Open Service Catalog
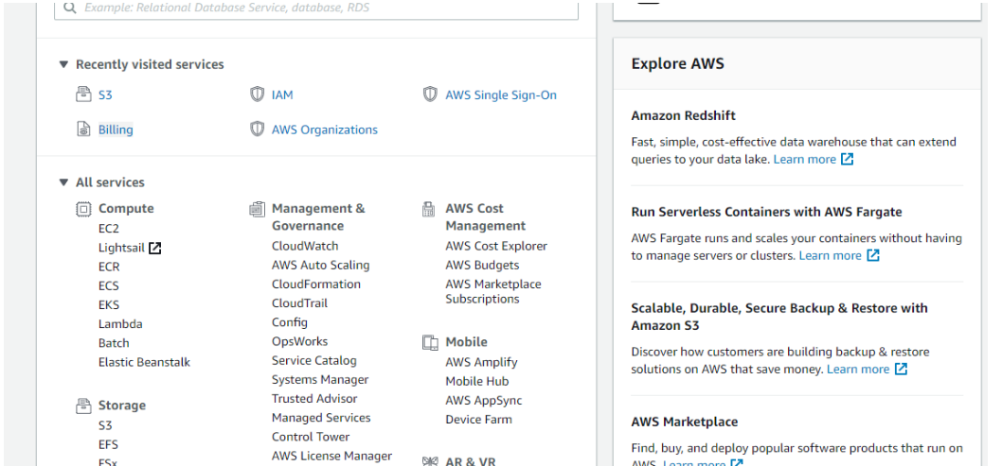Screen dimensions: 1002x466 (314, 360)
